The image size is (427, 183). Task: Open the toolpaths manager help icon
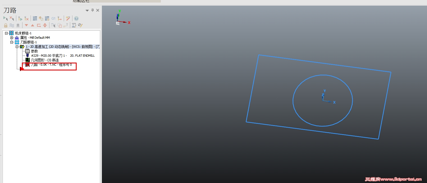[76, 19]
